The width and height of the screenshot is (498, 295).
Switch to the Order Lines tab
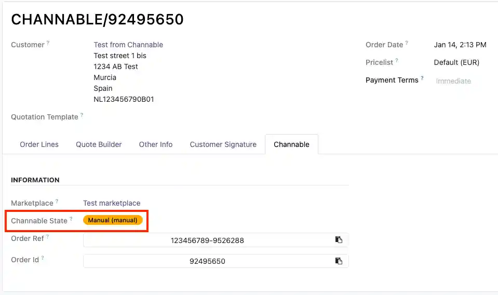[x=39, y=144]
